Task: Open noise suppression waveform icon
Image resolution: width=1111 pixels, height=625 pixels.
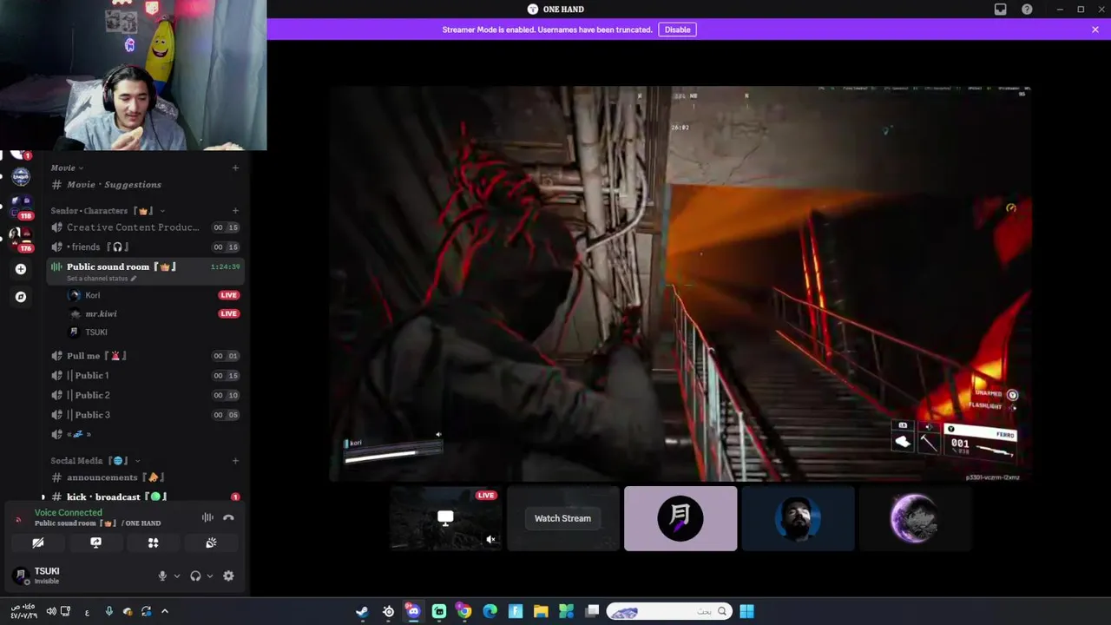Action: pyautogui.click(x=207, y=517)
